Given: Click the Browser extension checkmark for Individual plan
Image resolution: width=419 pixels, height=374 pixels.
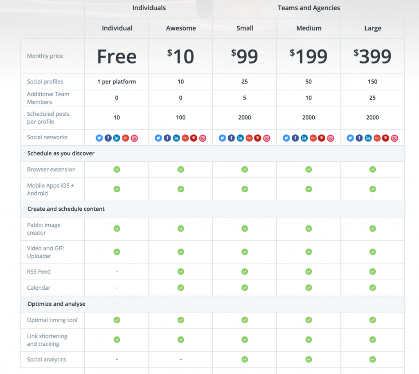Looking at the screenshot, I should [x=117, y=169].
